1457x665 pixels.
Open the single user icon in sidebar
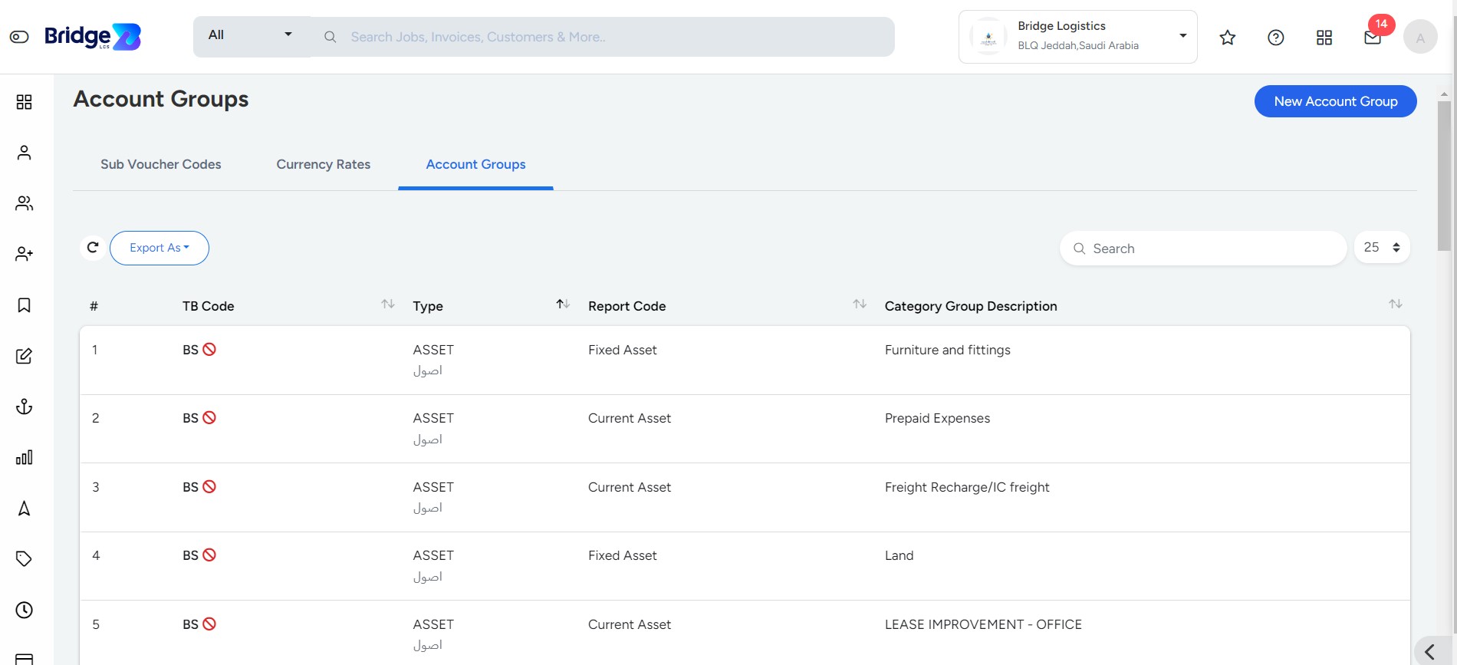coord(24,153)
